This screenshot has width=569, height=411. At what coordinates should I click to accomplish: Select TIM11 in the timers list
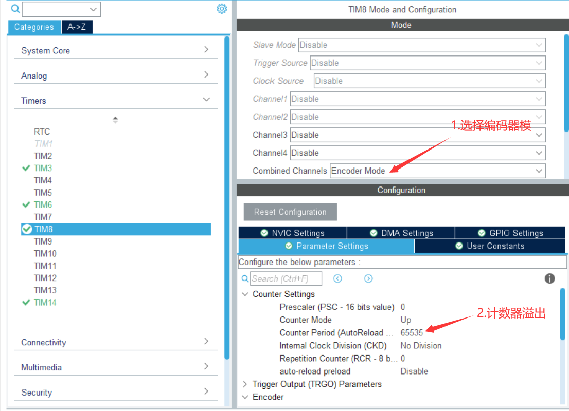(x=45, y=266)
